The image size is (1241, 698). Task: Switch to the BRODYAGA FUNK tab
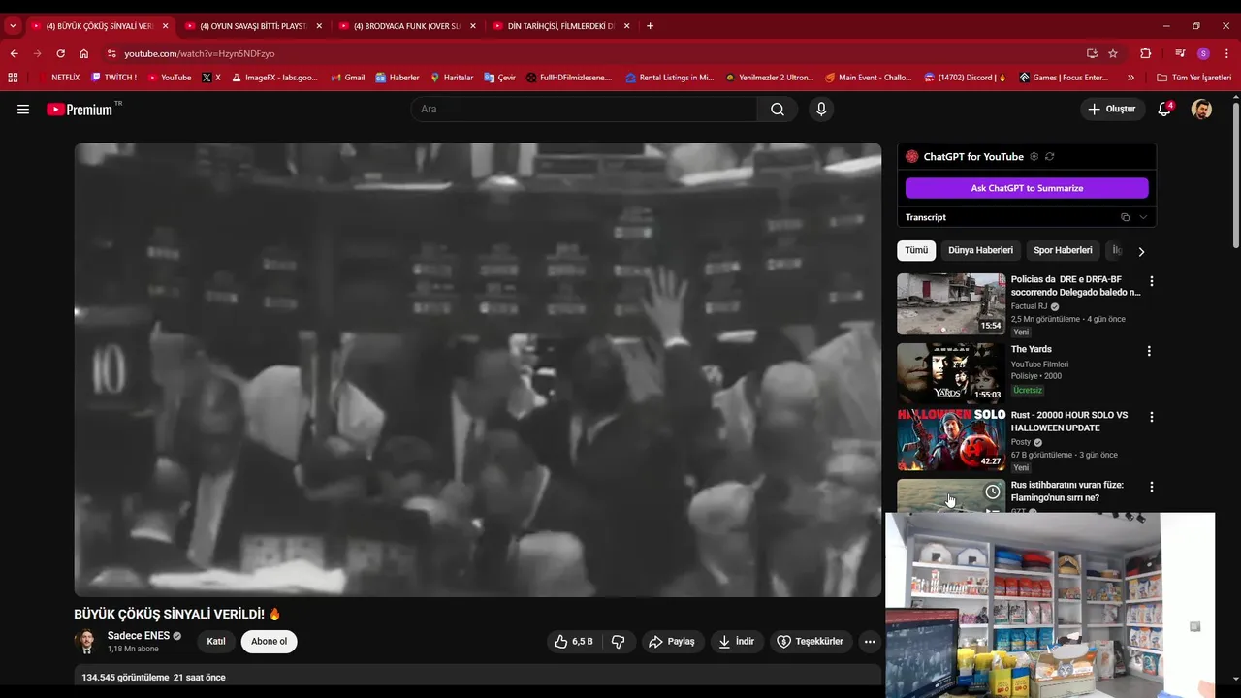click(406, 26)
